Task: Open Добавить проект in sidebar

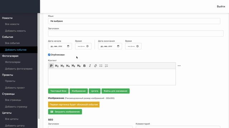Action: pos(15,88)
